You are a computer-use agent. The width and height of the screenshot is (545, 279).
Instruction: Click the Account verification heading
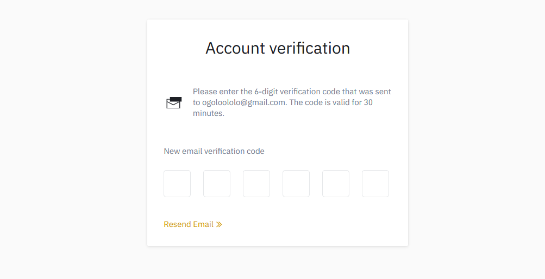278,48
